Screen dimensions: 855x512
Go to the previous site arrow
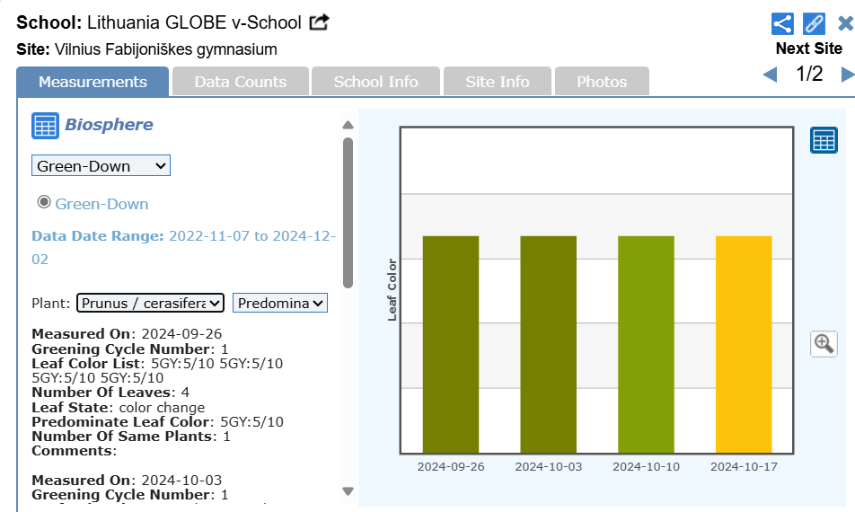click(x=770, y=75)
